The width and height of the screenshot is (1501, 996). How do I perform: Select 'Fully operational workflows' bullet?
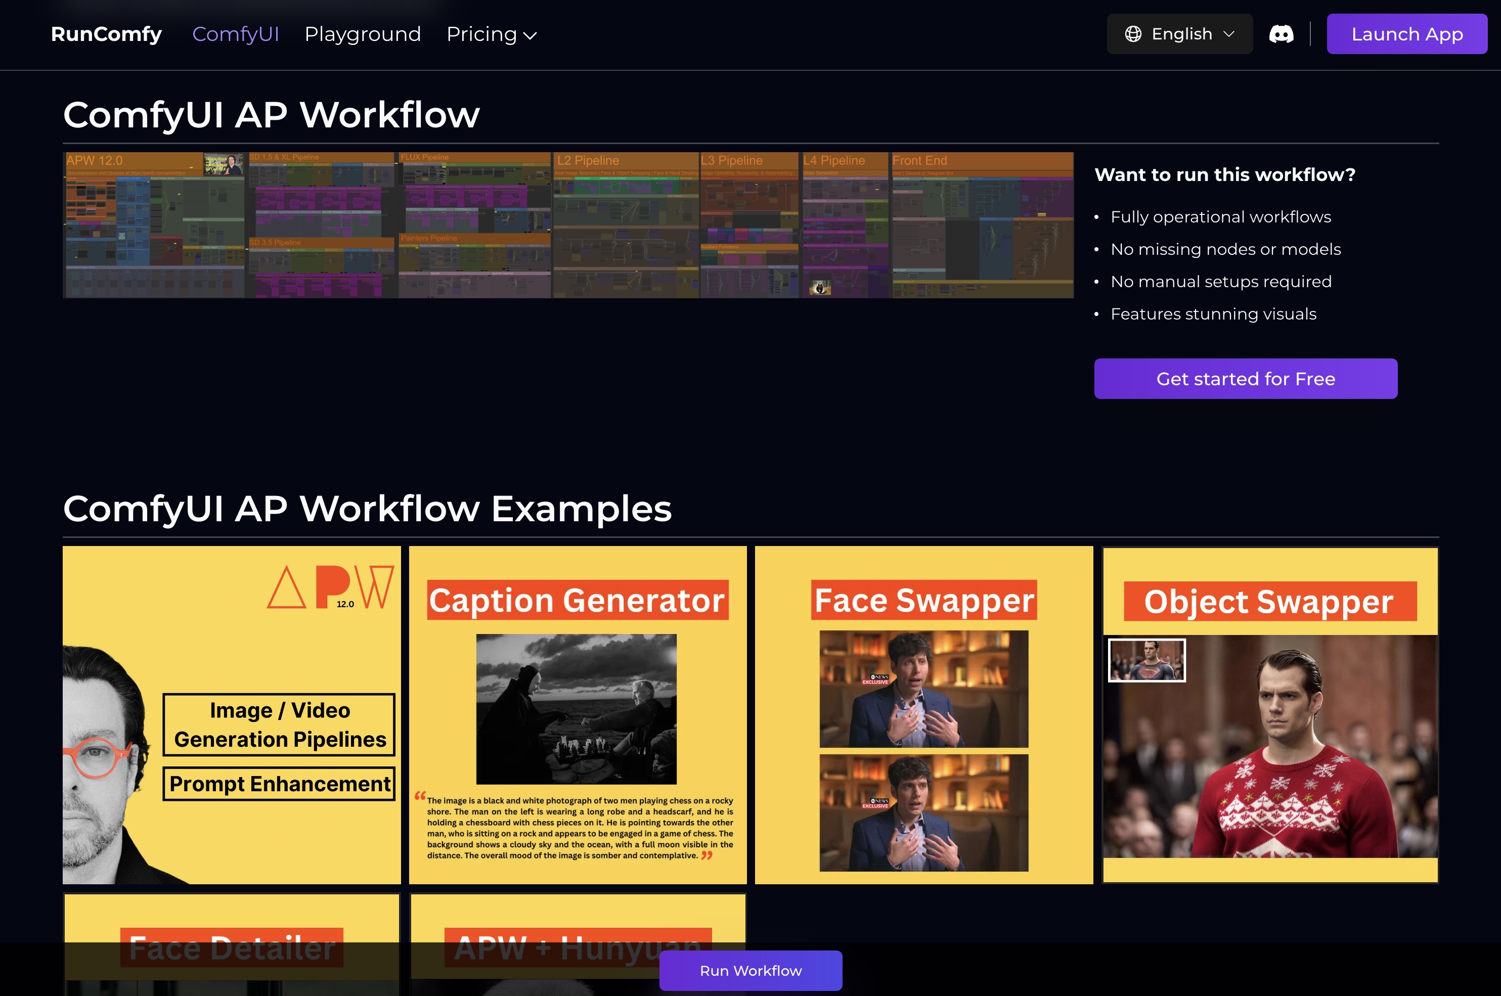click(x=1220, y=217)
